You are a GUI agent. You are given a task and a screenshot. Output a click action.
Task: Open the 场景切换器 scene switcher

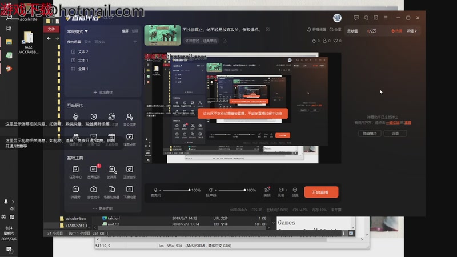[111, 192]
